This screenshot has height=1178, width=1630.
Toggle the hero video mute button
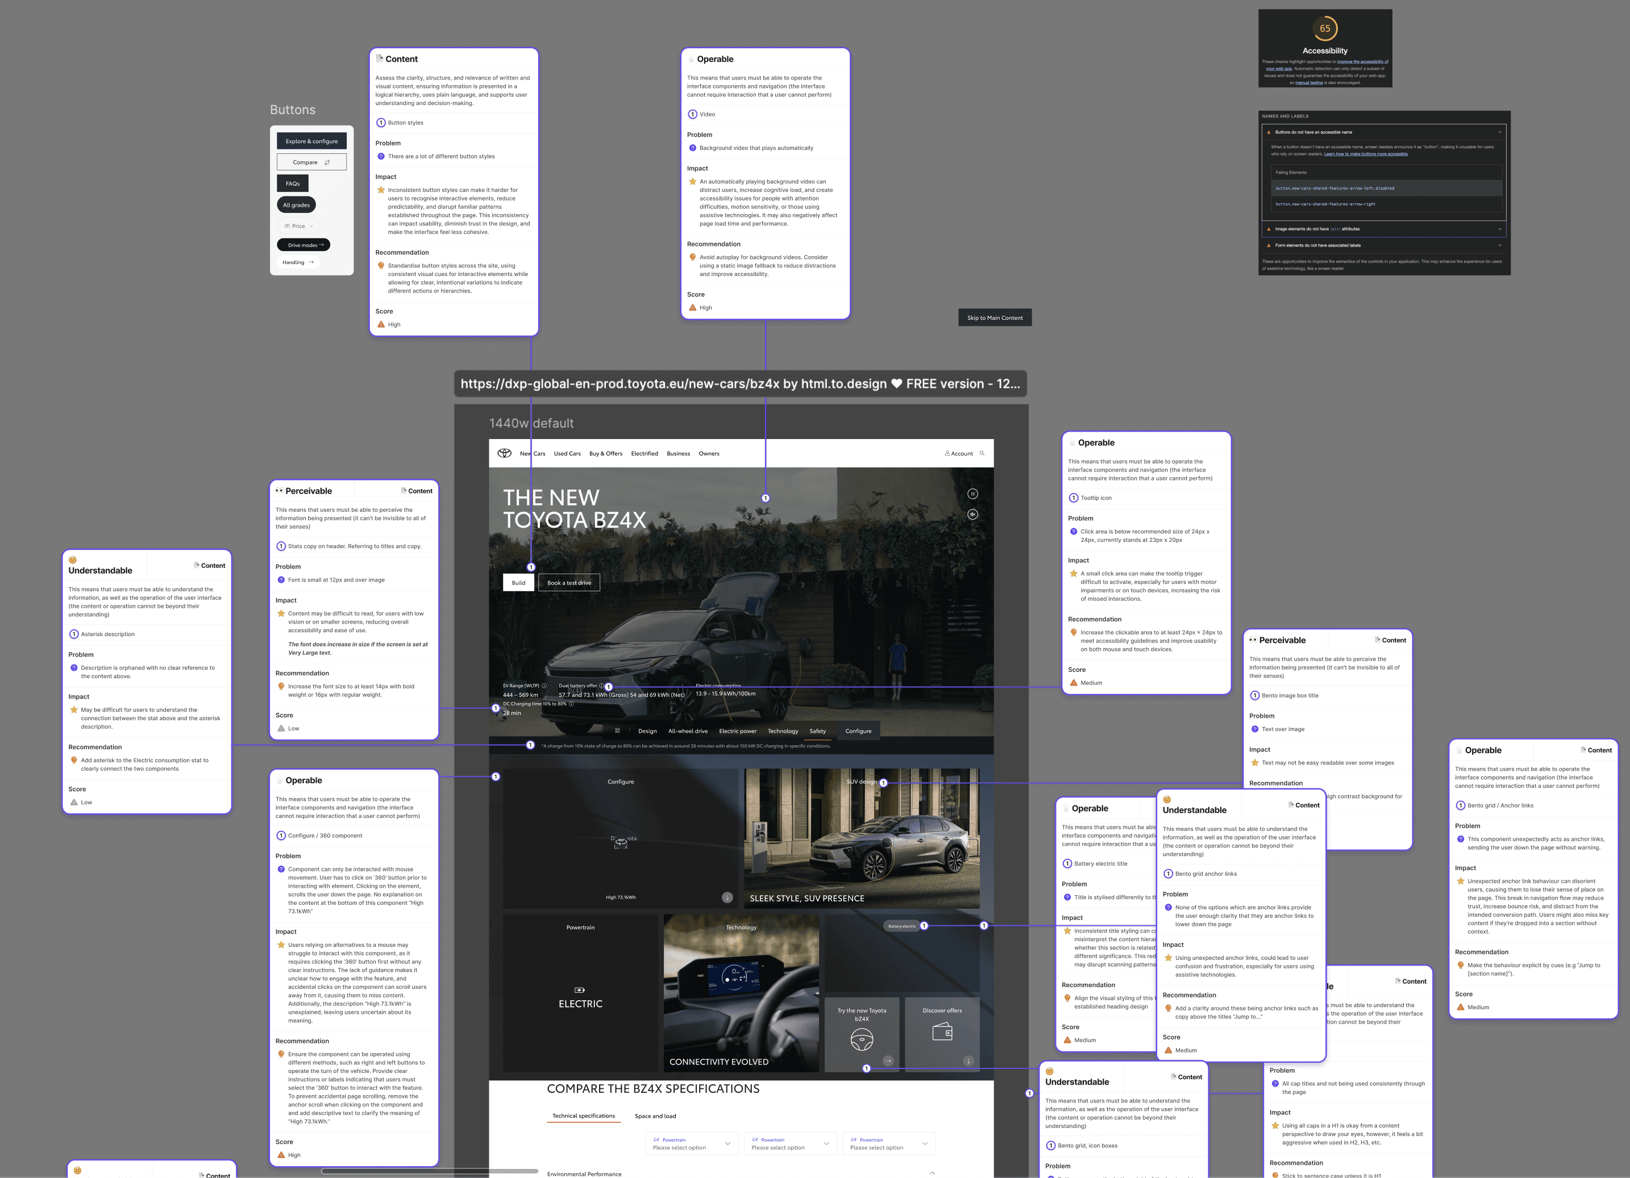pyautogui.click(x=972, y=514)
